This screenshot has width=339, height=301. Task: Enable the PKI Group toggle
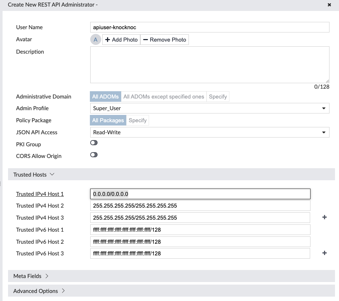click(x=94, y=143)
